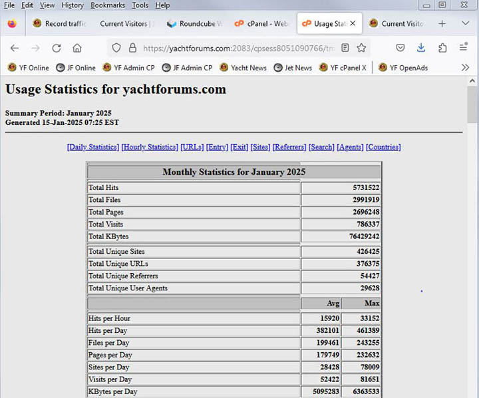Select Total Pages value 2696248
The height and width of the screenshot is (398, 479).
point(366,212)
